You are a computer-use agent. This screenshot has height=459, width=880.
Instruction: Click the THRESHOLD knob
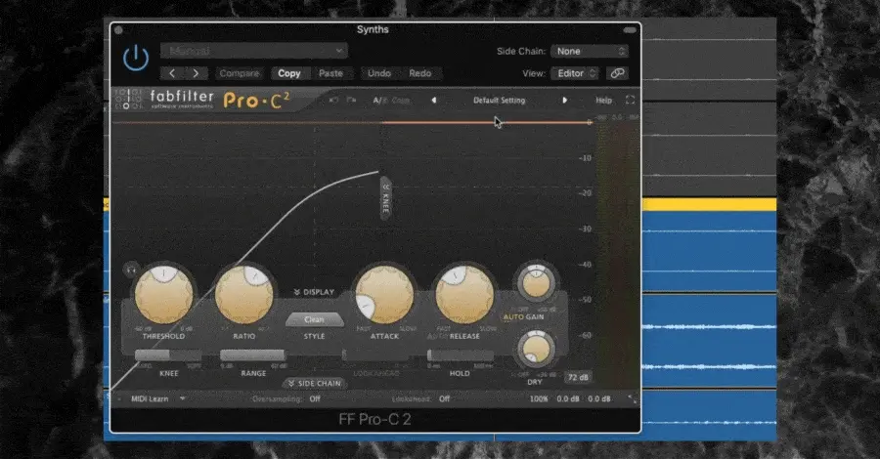(163, 295)
